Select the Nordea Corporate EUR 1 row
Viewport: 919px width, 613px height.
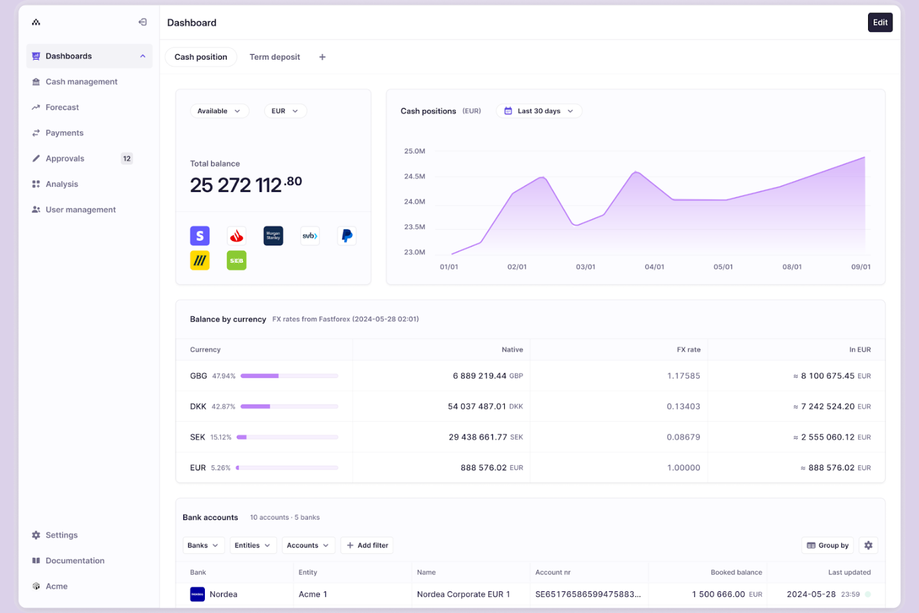tap(464, 594)
